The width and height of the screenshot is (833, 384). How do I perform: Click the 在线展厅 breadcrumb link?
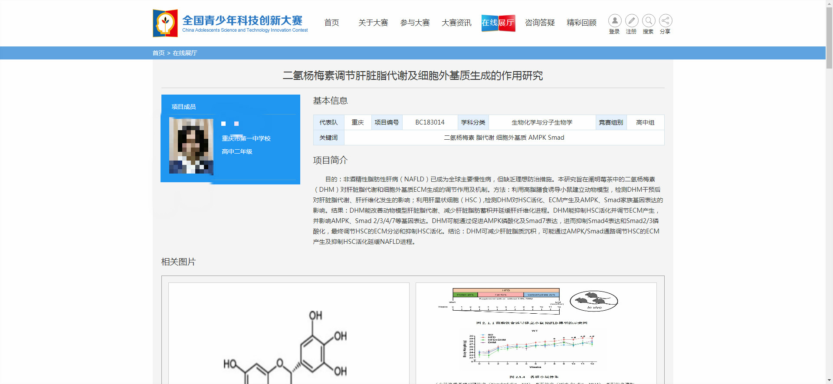point(185,53)
